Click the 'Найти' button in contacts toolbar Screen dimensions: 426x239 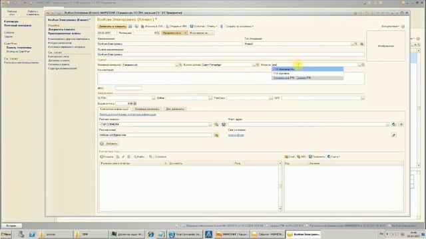[x=139, y=157]
